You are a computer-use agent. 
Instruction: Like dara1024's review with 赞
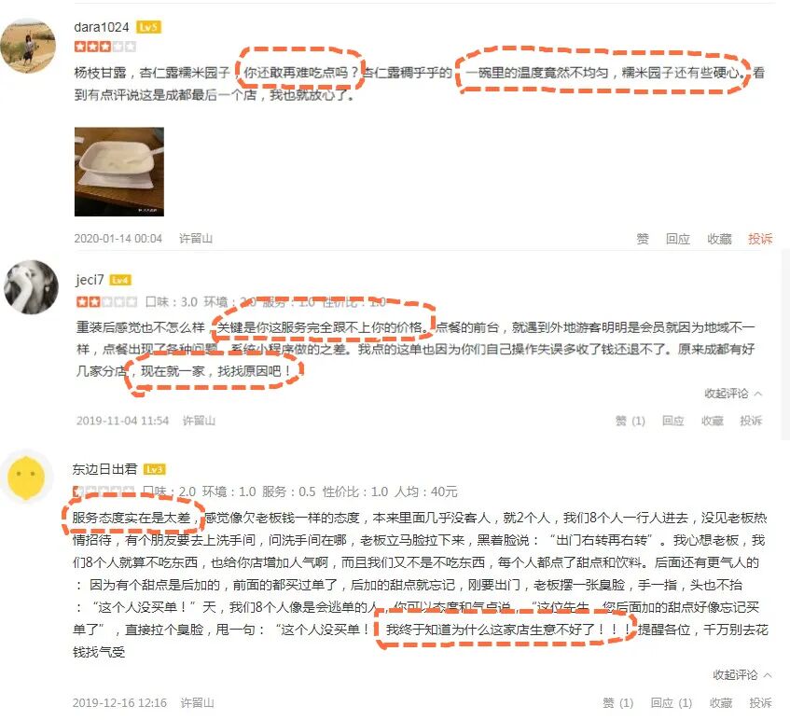pos(643,239)
